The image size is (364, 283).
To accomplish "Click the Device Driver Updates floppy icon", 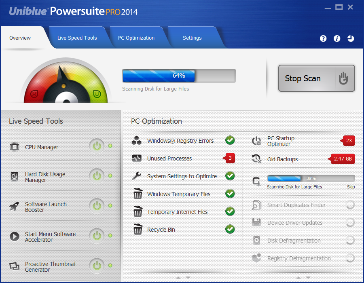I will [x=256, y=222].
